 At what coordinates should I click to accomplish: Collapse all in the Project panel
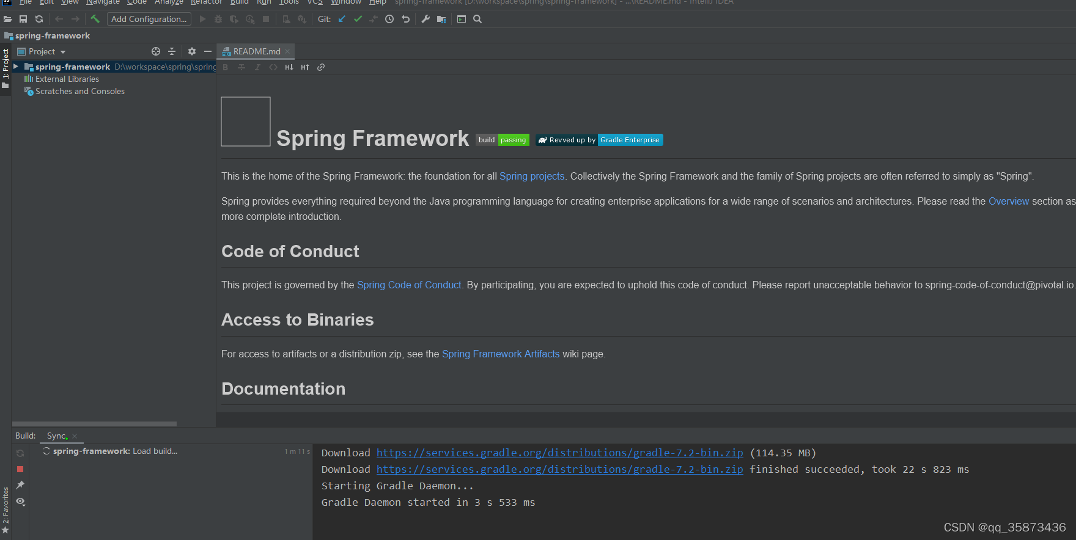tap(172, 51)
